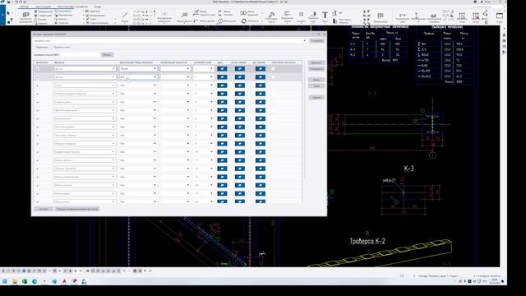This screenshot has height=296, width=526.
Task: Switch to the second tab in the layer dialog
Action: 62,48
